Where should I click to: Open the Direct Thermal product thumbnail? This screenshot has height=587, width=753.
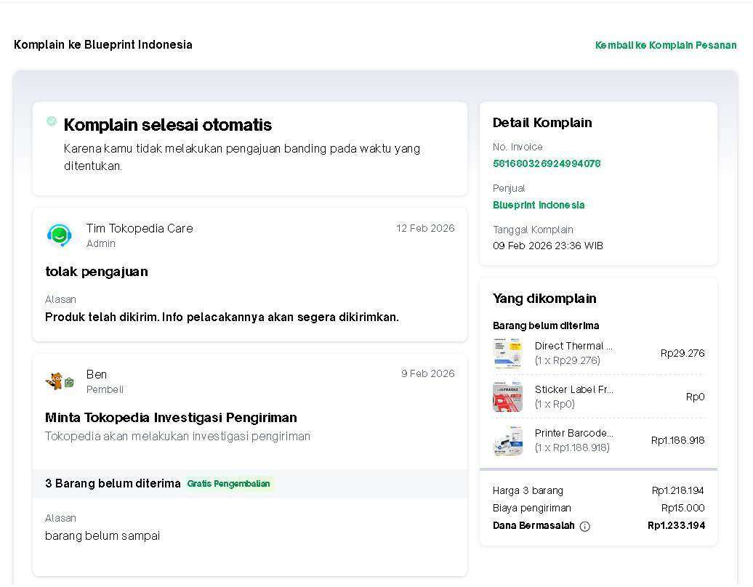point(507,353)
